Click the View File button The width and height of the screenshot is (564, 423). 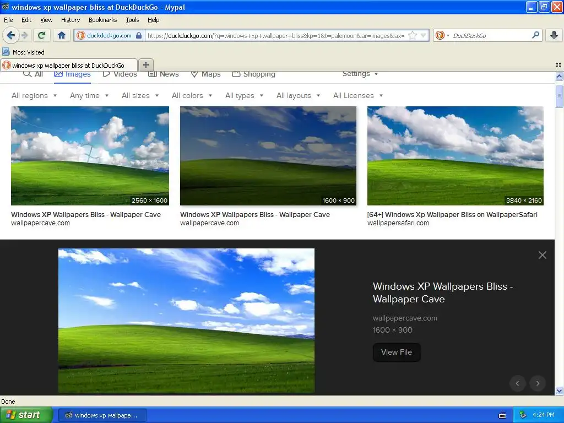[x=397, y=352]
